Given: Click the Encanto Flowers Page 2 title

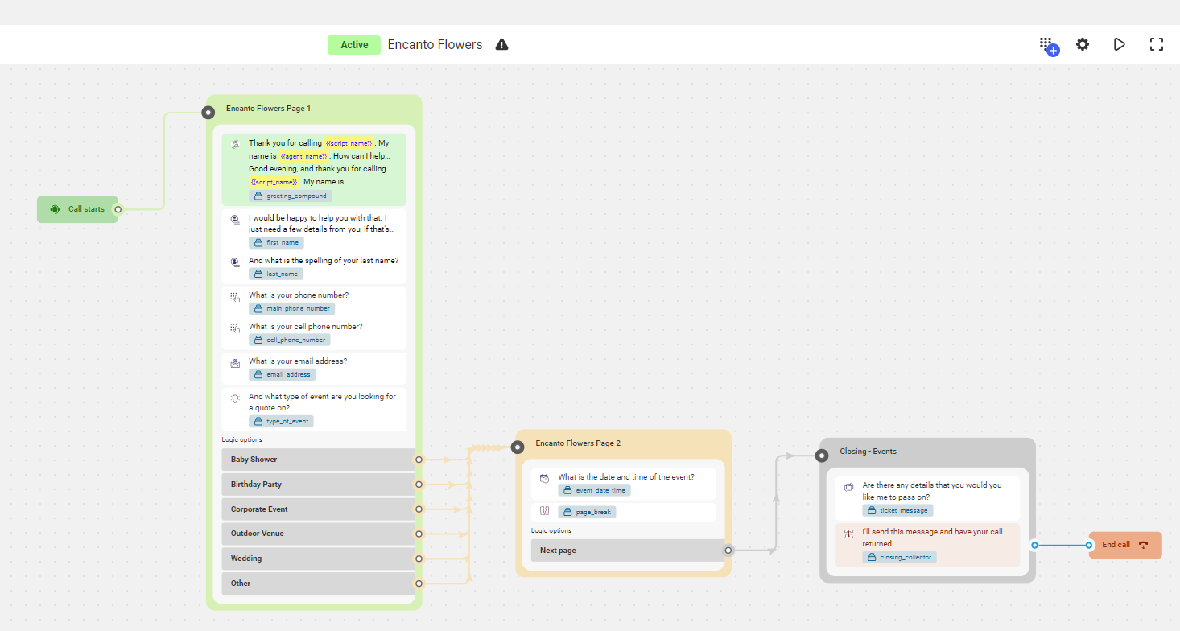Looking at the screenshot, I should click(x=578, y=443).
